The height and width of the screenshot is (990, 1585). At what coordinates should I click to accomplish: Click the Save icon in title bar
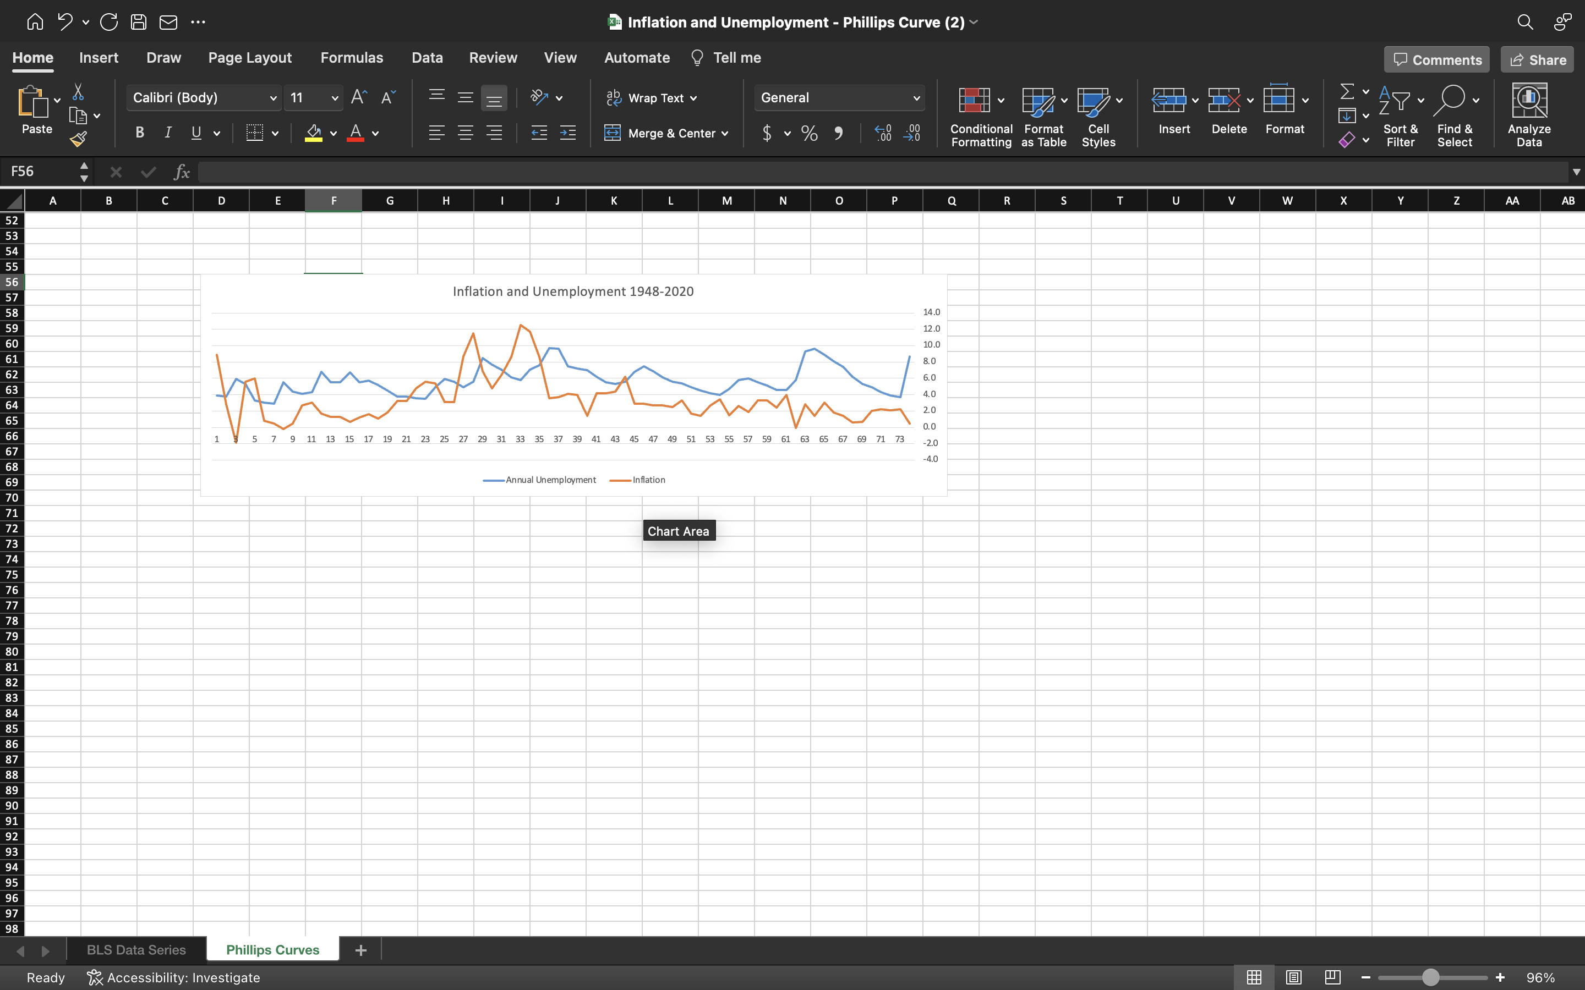pyautogui.click(x=138, y=21)
